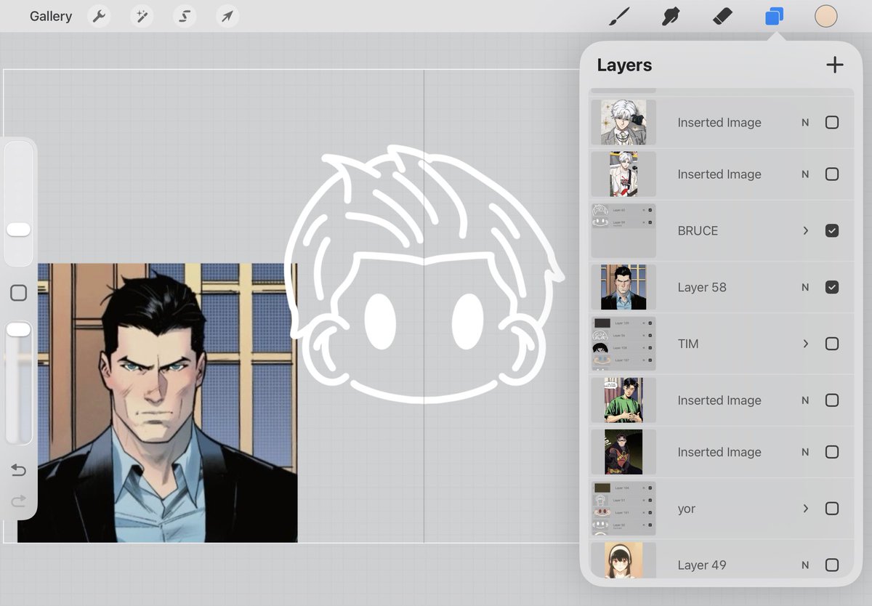Hide Layer 58

pyautogui.click(x=832, y=287)
